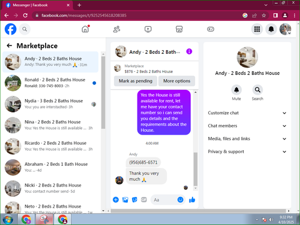300x225 pixels.
Task: Expand Media, files and links section
Action: (247, 139)
